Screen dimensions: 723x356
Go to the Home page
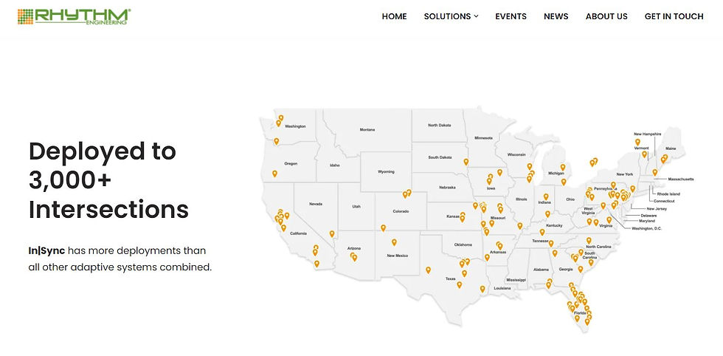[x=394, y=17]
